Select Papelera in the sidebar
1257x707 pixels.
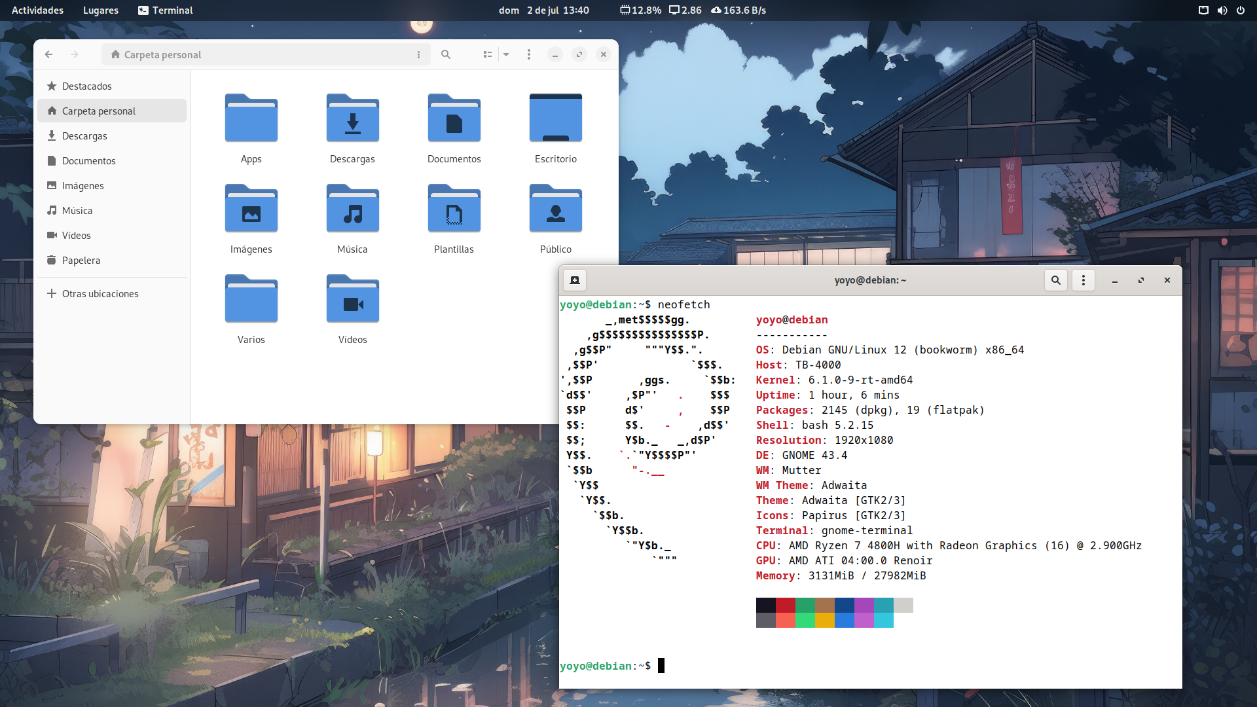tap(81, 261)
